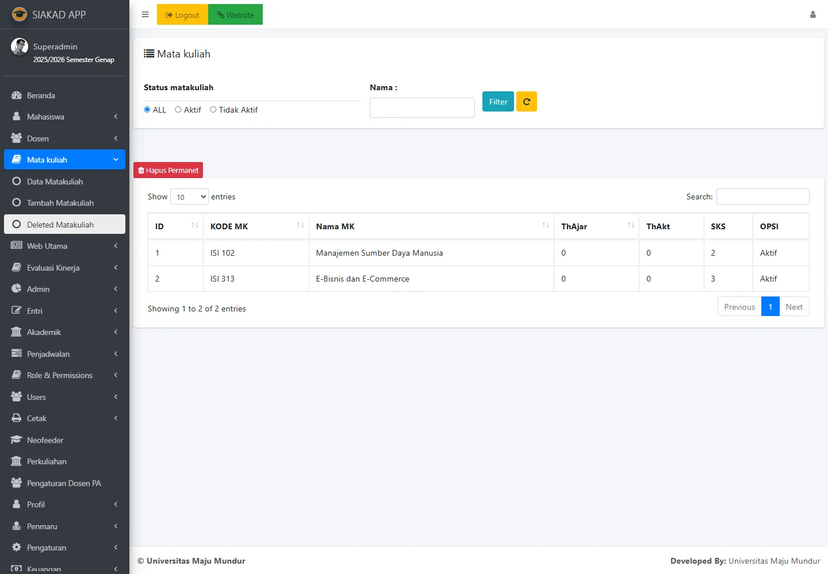Select the Tidak Aktif radio button
Screen dimensions: 828x574
[x=213, y=110]
